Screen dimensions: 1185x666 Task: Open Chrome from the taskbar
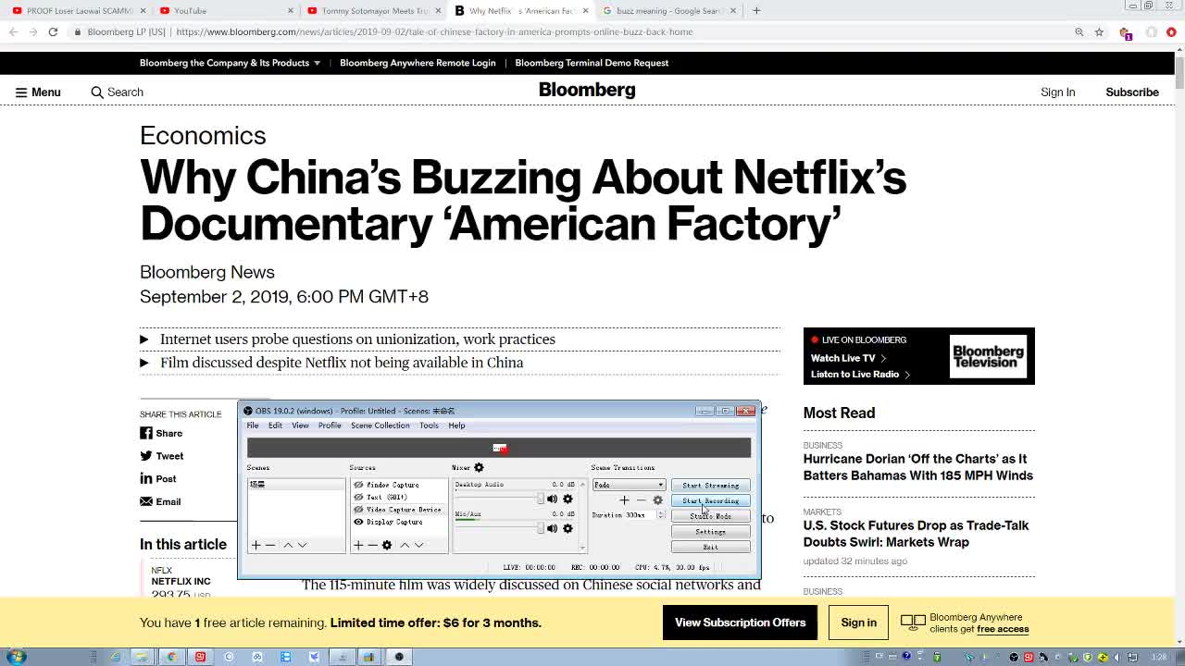171,657
